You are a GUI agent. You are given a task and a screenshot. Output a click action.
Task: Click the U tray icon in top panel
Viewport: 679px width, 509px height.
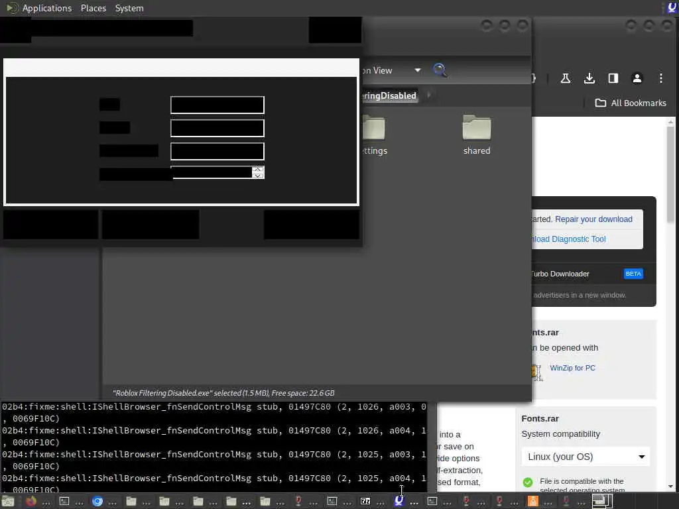[672, 8]
